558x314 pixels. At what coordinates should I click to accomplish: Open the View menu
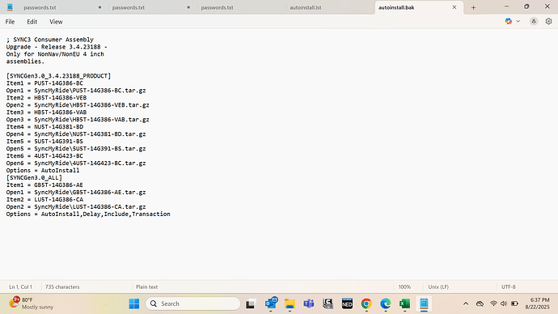pyautogui.click(x=56, y=22)
